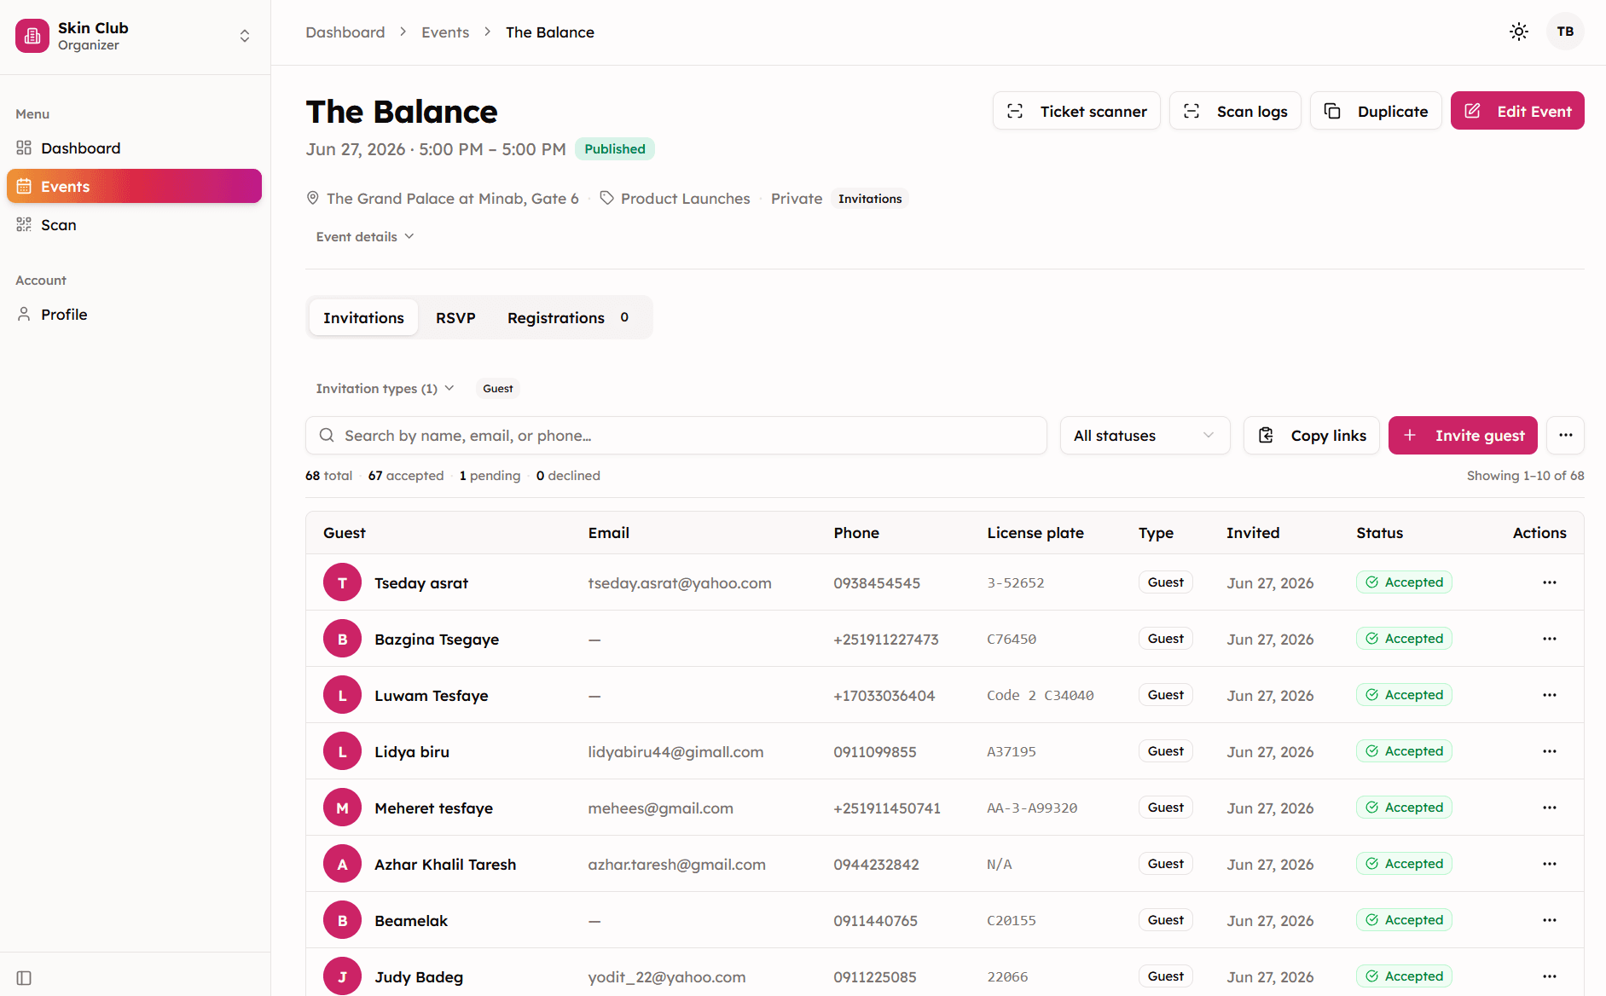The width and height of the screenshot is (1606, 996).
Task: Click Judy Badeg's J avatar
Action: tap(342, 976)
